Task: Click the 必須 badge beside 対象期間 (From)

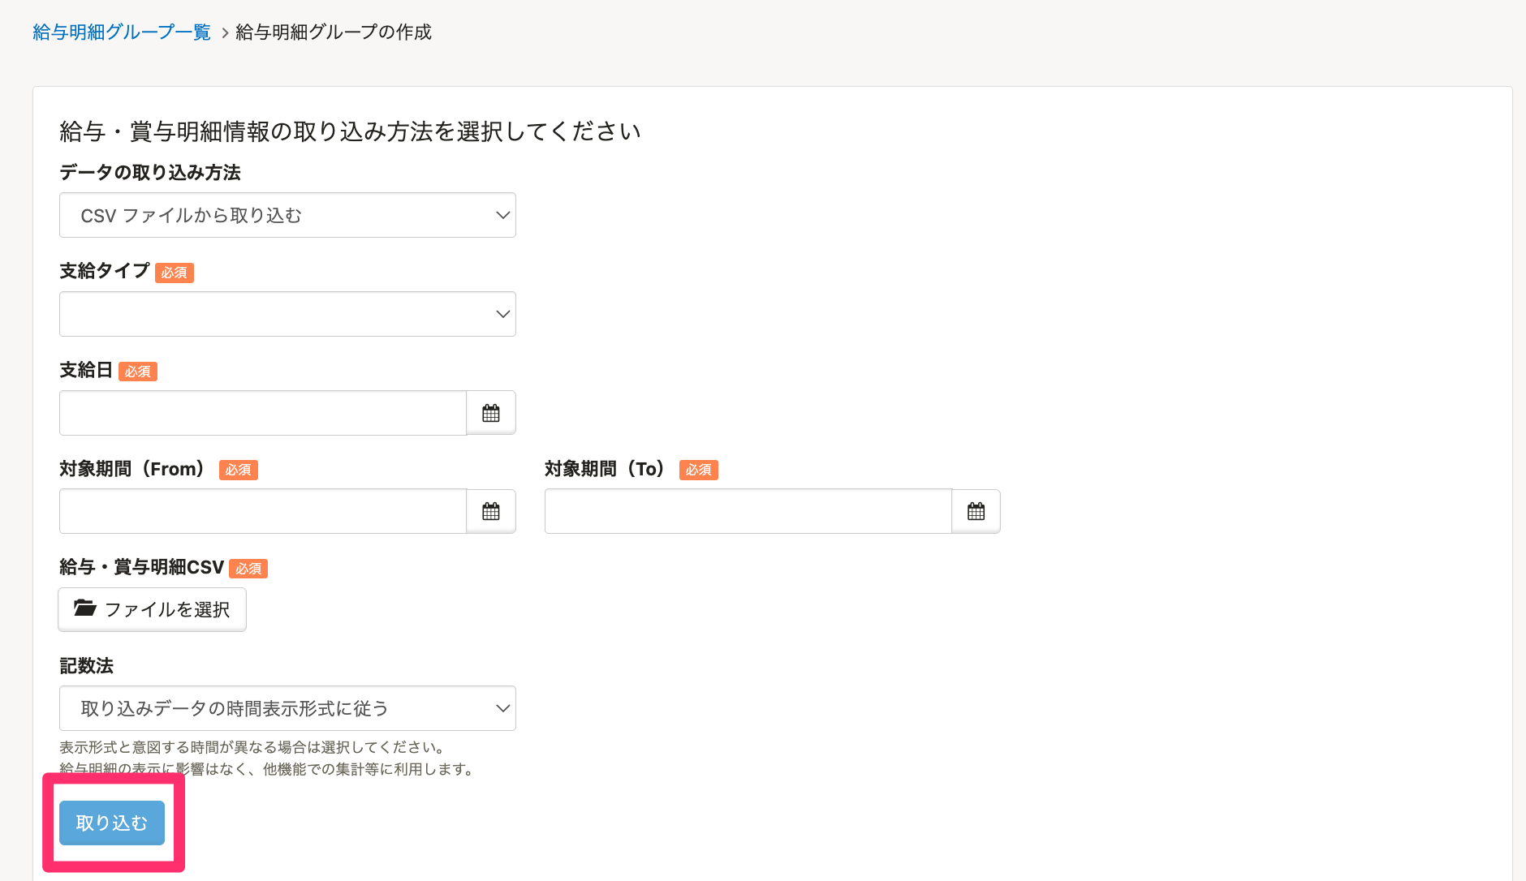Action: point(238,470)
